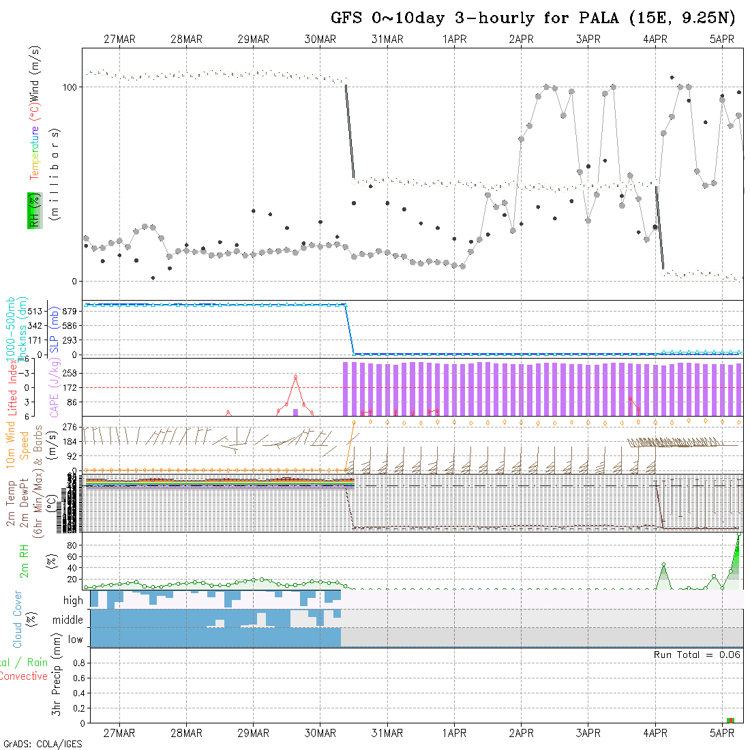
Task: Select the 27MAR label on the top axis
Action: point(119,40)
